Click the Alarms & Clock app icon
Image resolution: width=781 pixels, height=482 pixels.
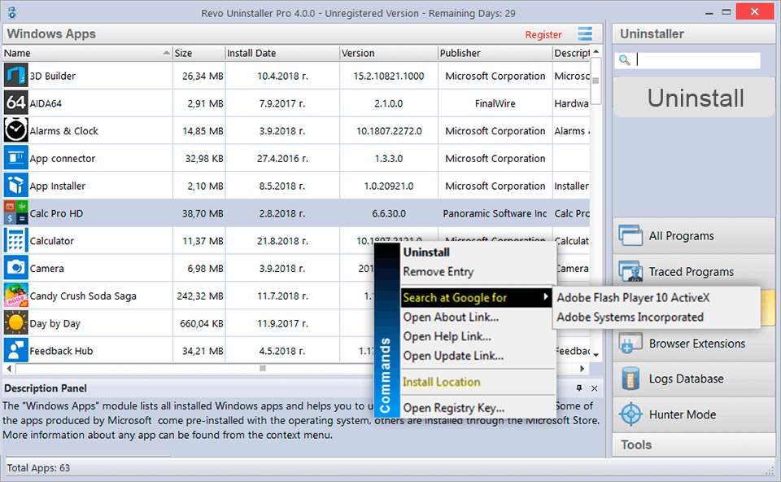coord(15,130)
